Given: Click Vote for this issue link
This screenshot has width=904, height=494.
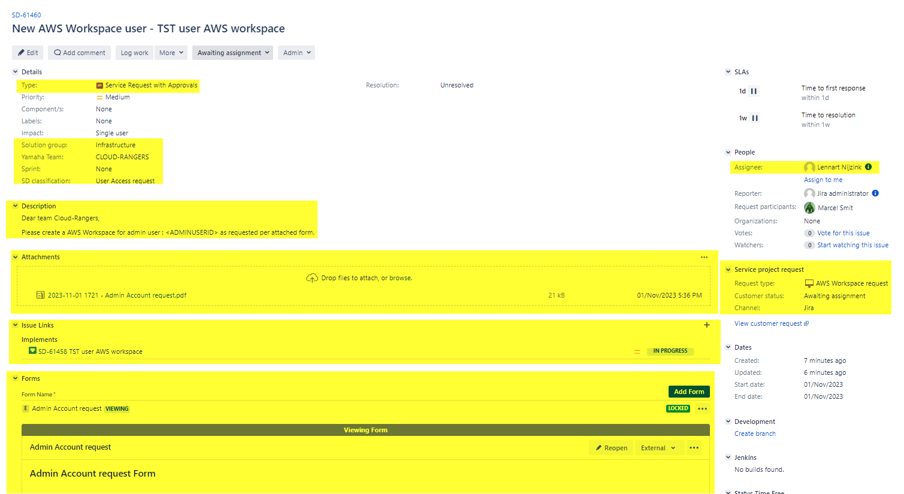Looking at the screenshot, I should tap(843, 234).
